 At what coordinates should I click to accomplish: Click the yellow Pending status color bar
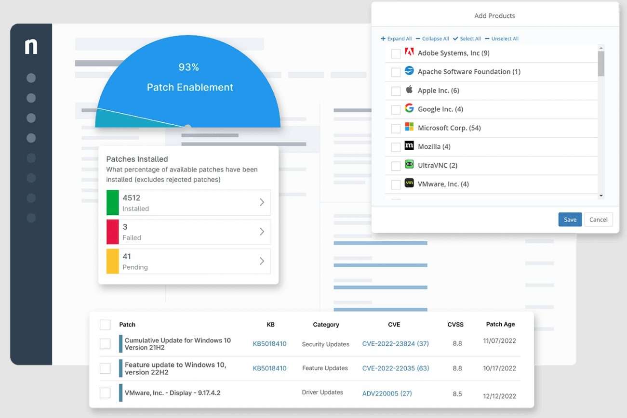[112, 261]
